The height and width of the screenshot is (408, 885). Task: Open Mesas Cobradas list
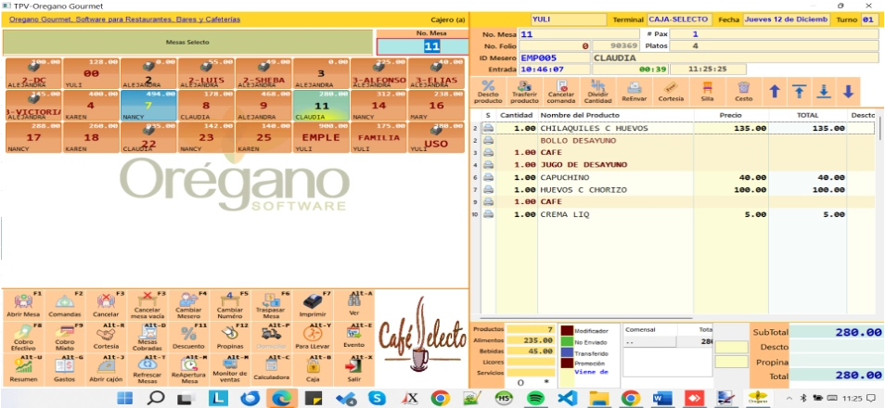(x=147, y=337)
